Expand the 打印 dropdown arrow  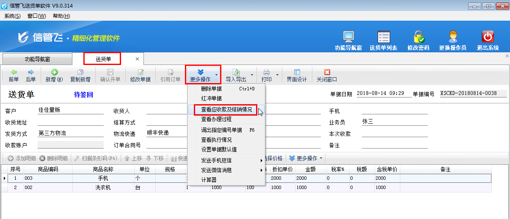click(278, 75)
